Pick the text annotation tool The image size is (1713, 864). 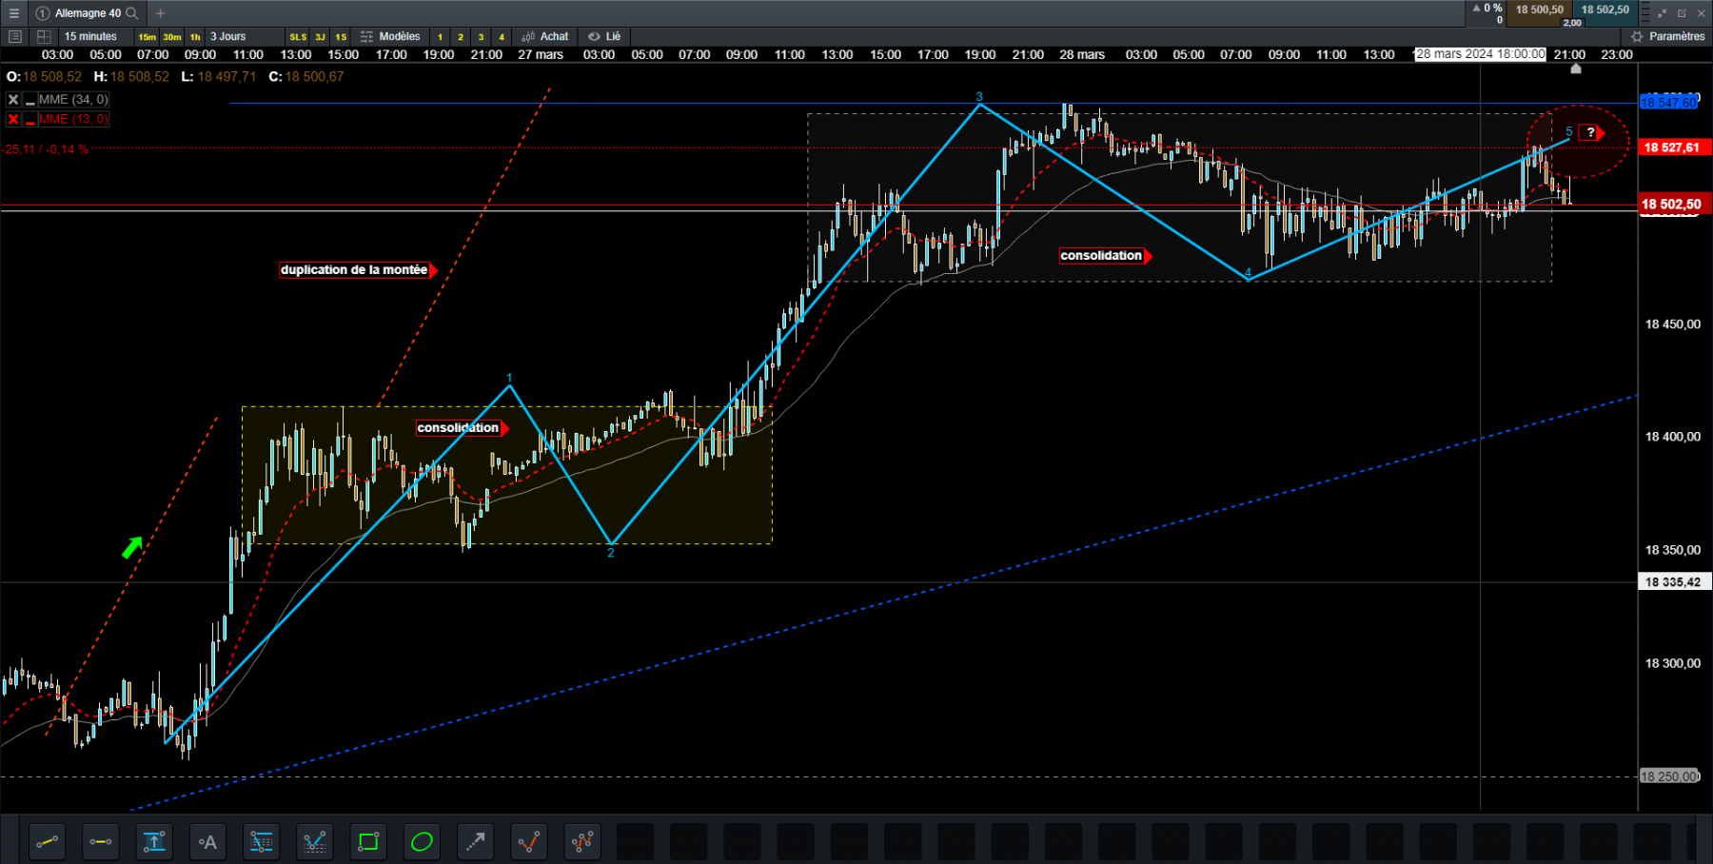point(207,841)
